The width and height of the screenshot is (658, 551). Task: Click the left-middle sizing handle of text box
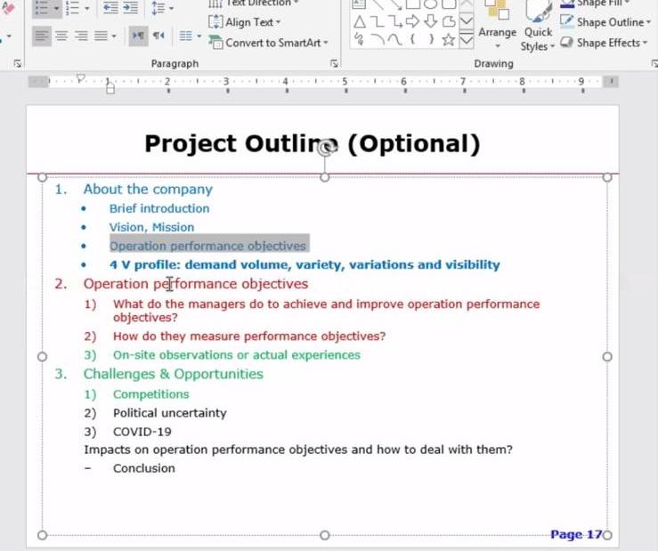(42, 356)
